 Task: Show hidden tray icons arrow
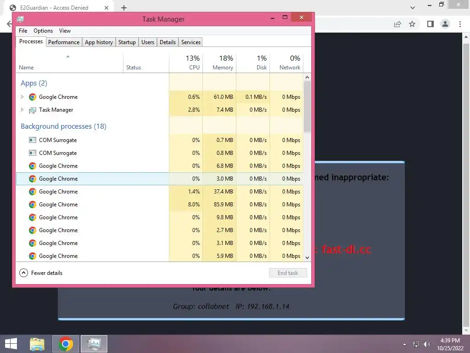click(x=405, y=344)
